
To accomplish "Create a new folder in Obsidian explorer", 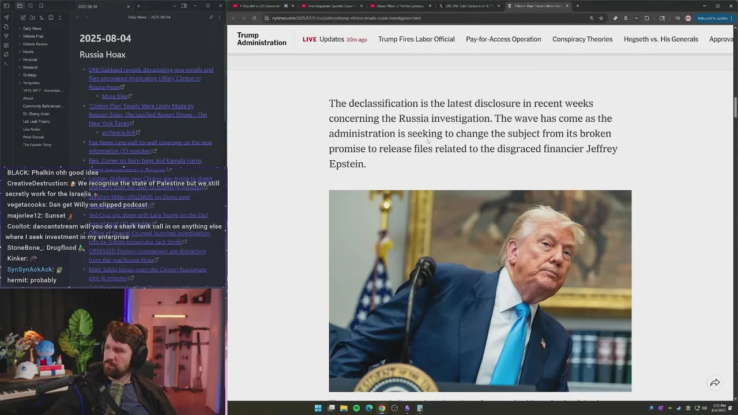I will 32,17.
